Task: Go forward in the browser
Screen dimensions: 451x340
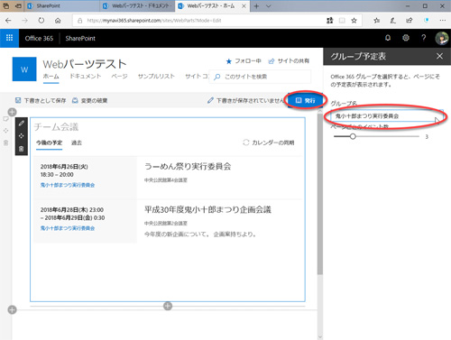Action: [x=25, y=21]
